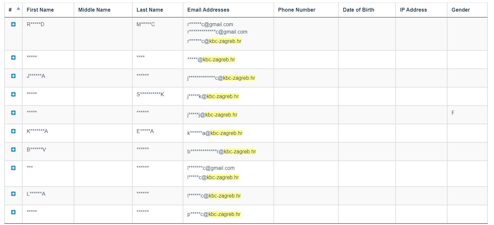Open details of row with gender F
The width and height of the screenshot is (494, 225).
point(13,113)
